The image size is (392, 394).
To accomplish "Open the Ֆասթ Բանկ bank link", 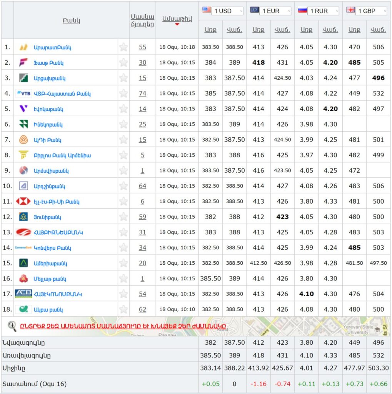I will (x=48, y=63).
